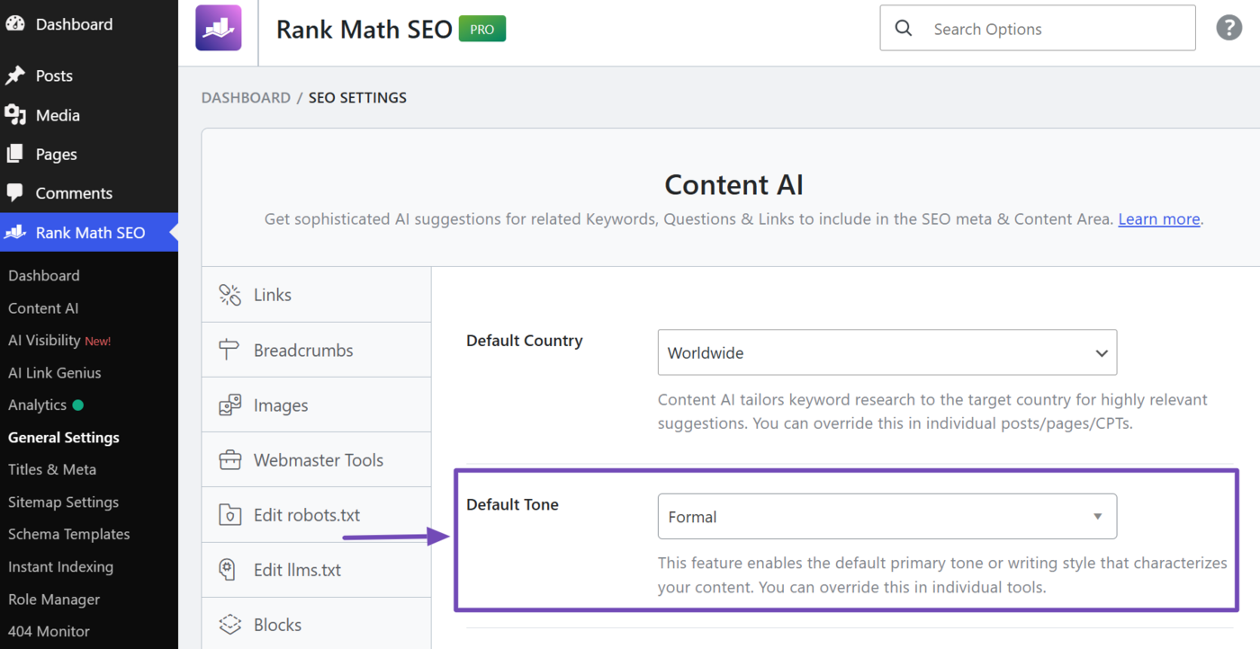This screenshot has height=649, width=1260.
Task: Expand the Default Country dropdown
Action: [x=887, y=352]
